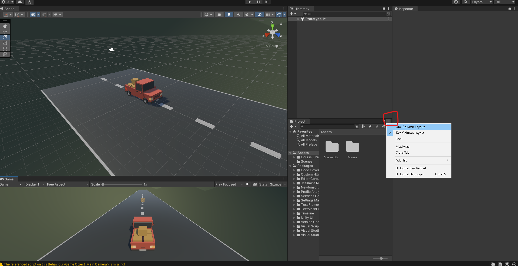Click UI Toolkit Live Reload
Screen dimensions: 518x266
pos(419,168)
